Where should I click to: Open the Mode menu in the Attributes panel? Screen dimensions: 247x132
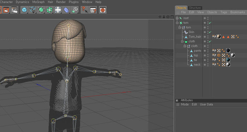185,105
